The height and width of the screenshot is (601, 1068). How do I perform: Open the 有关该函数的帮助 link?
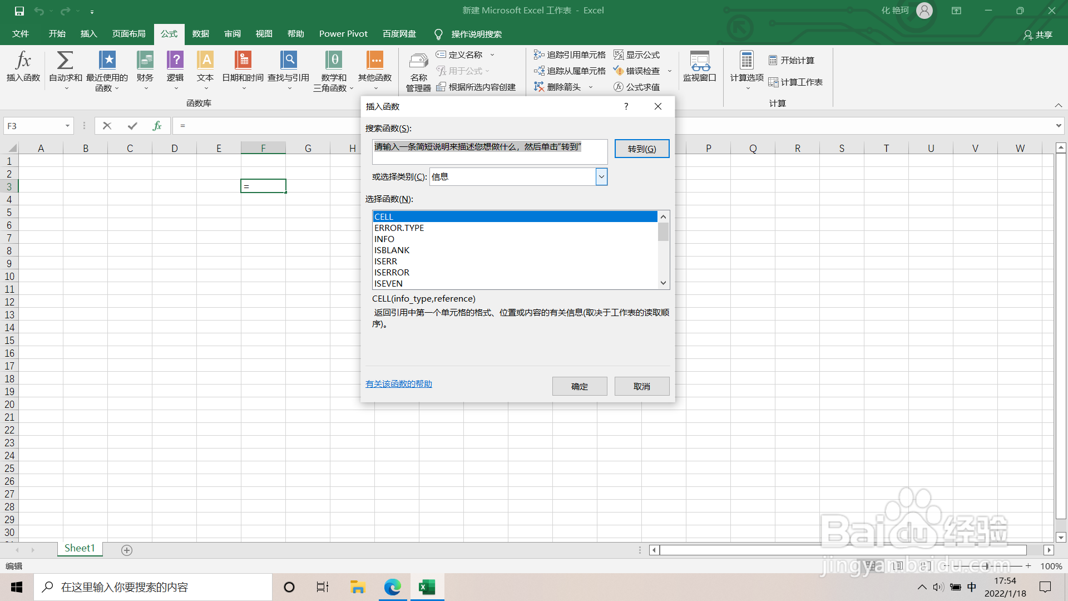click(398, 384)
